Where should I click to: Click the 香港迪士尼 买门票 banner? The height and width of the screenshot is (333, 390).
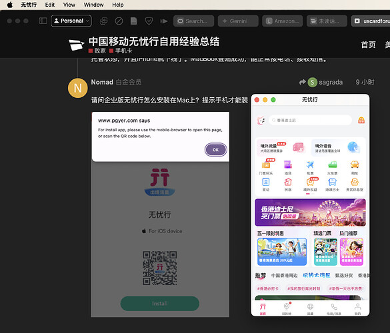(311, 212)
